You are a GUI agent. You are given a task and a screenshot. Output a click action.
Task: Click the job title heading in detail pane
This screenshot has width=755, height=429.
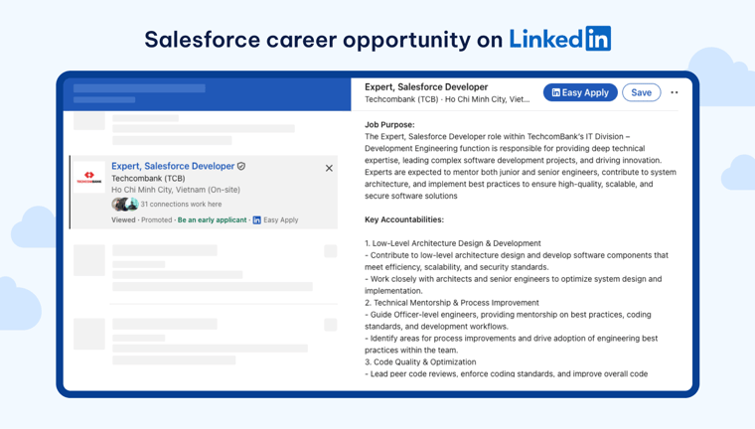[x=426, y=86]
